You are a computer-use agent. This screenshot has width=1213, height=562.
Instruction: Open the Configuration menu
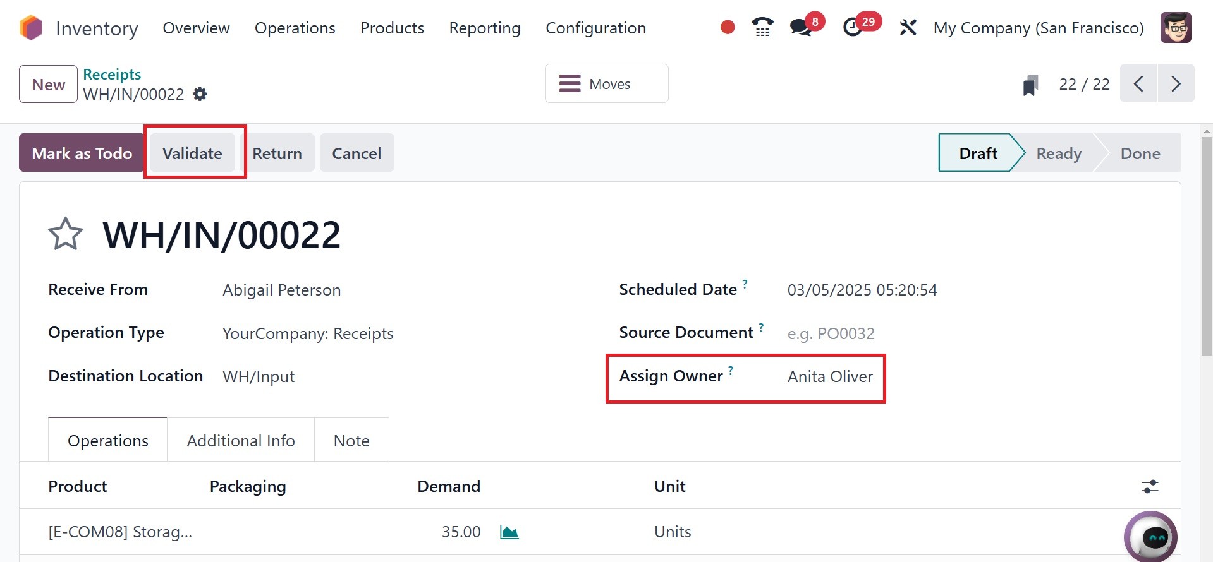tap(596, 28)
